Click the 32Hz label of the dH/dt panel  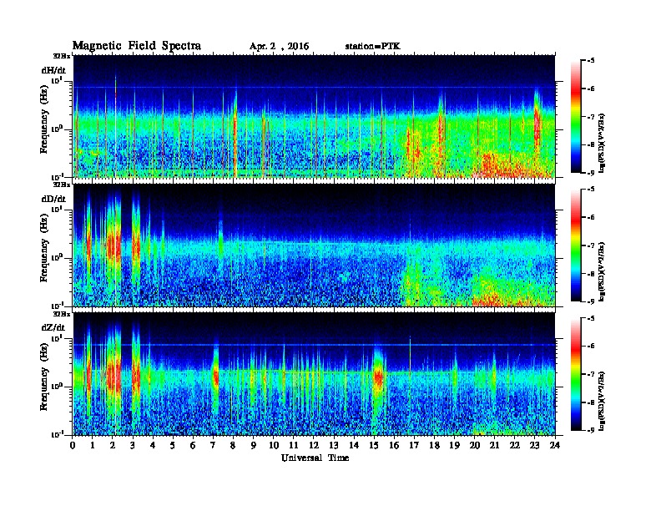[62, 56]
